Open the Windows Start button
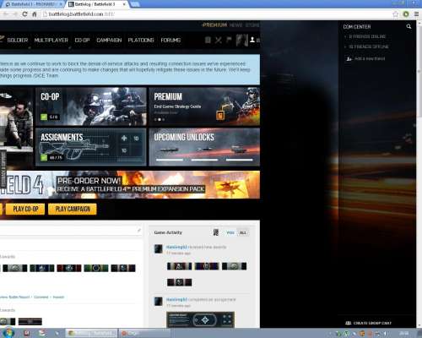The image size is (422, 338). tap(8, 333)
